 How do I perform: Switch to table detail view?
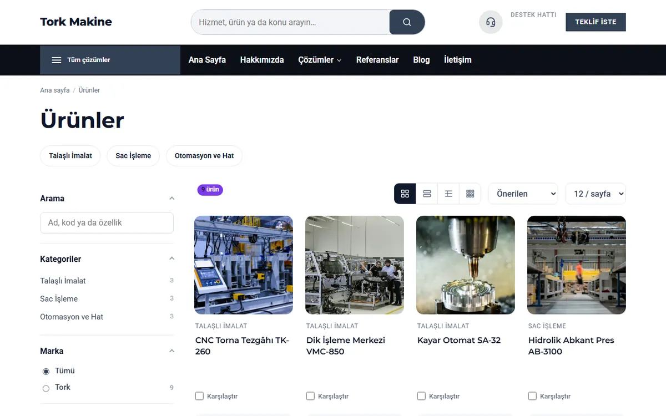[x=448, y=194]
